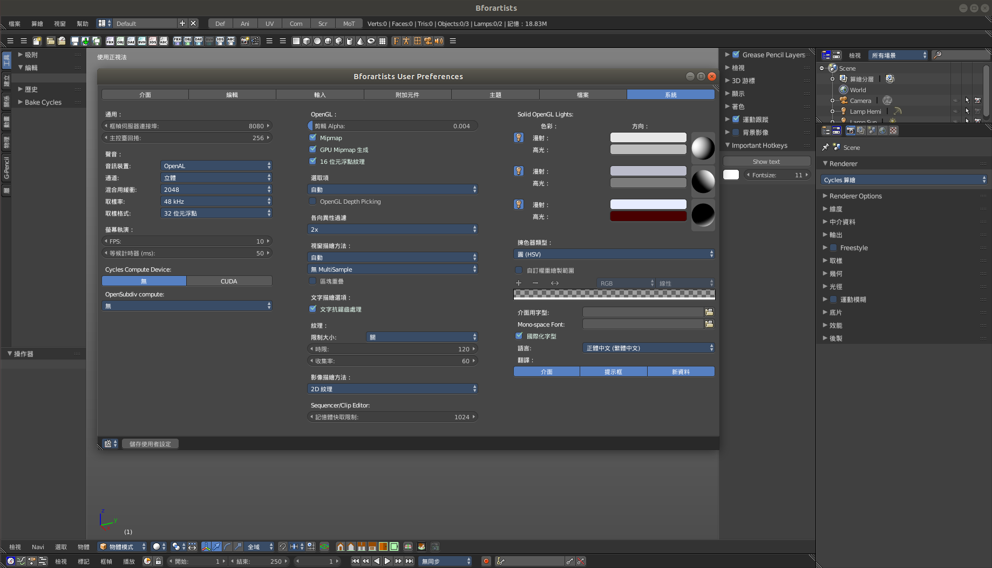Open the 音訊裝置 OpenAL dropdown
Screen dimensions: 992x568
click(x=216, y=165)
